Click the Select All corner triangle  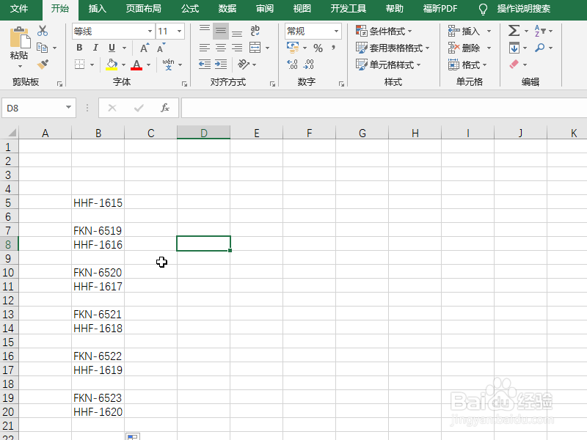pos(11,133)
